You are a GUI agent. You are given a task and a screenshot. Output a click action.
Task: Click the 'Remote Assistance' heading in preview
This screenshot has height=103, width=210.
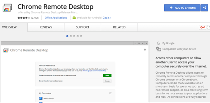pos(47,65)
